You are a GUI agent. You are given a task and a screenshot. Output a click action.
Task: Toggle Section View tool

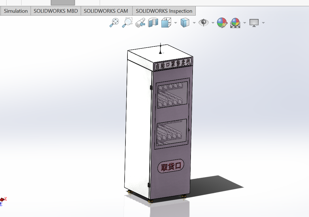153,22
